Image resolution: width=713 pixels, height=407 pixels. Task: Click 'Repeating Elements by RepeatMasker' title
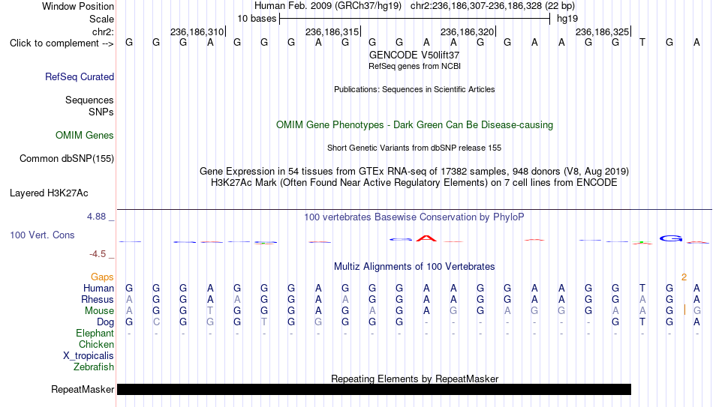(x=414, y=379)
